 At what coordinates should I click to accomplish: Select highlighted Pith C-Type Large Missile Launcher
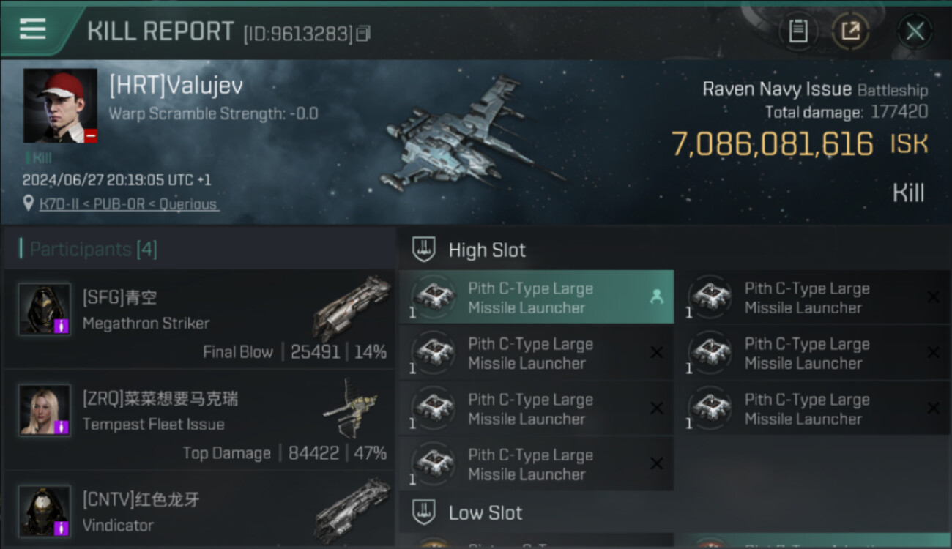[536, 297]
